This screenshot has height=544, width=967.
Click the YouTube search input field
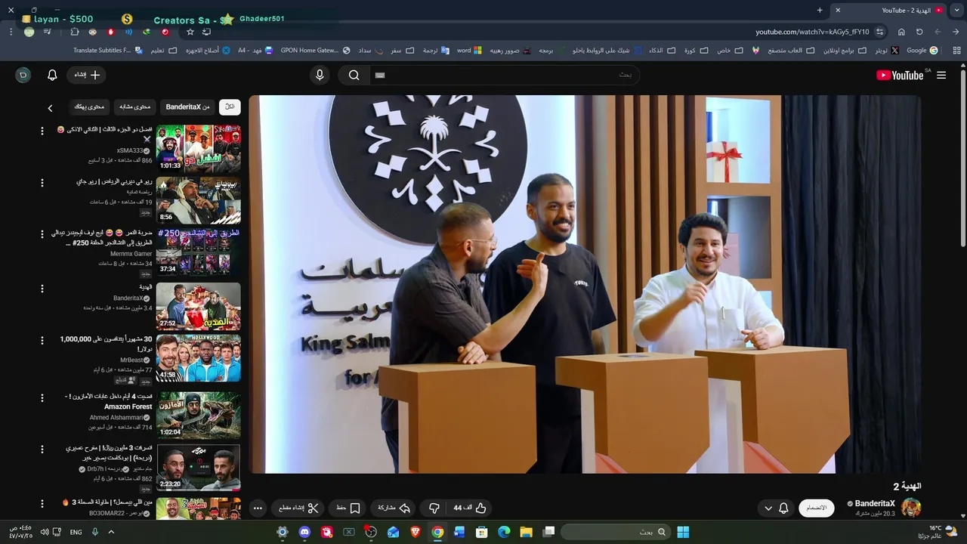coord(505,75)
